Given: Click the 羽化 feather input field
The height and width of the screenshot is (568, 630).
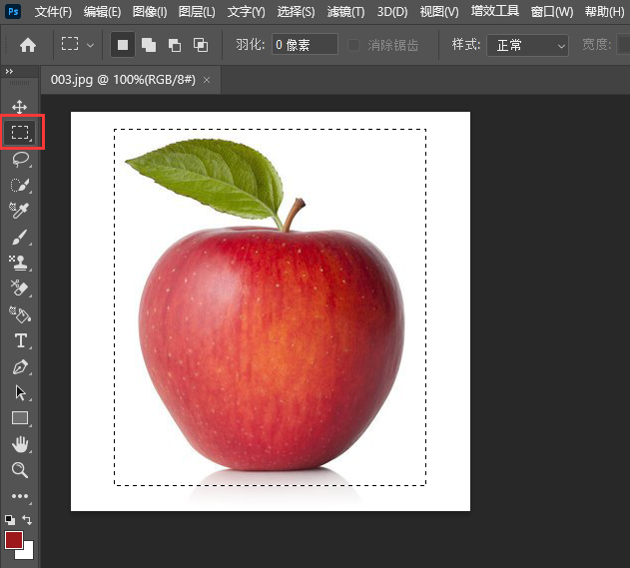Looking at the screenshot, I should click(304, 45).
